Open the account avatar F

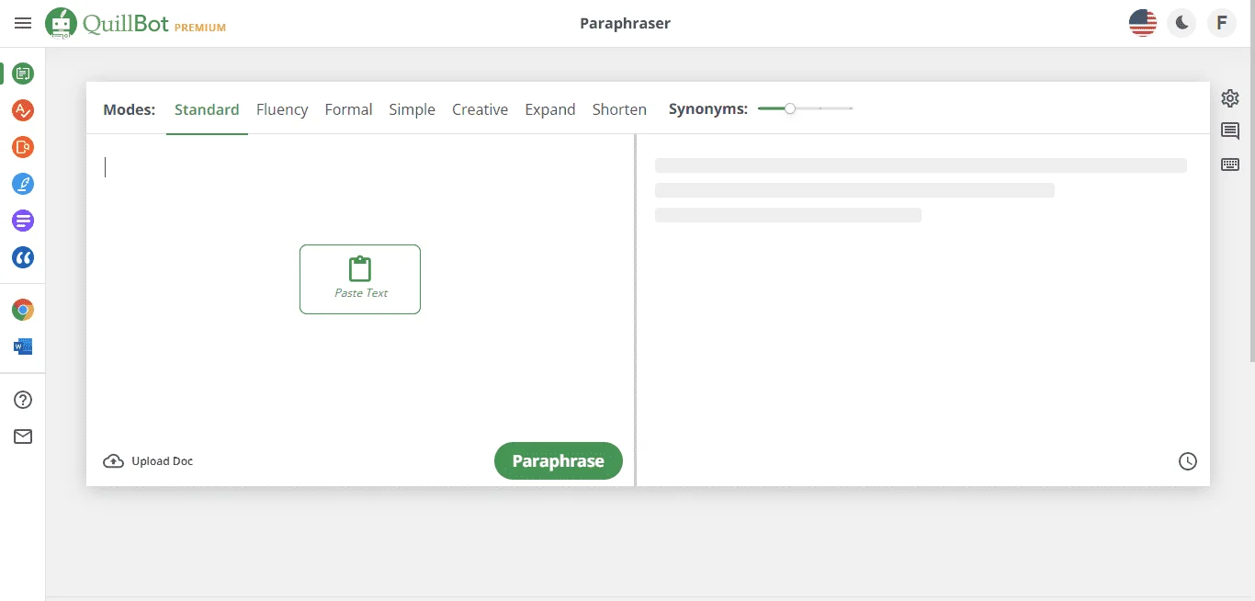coord(1221,23)
